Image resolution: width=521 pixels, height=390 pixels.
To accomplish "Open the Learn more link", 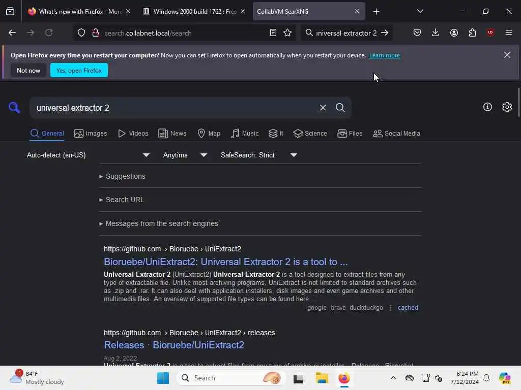I will pos(385,55).
